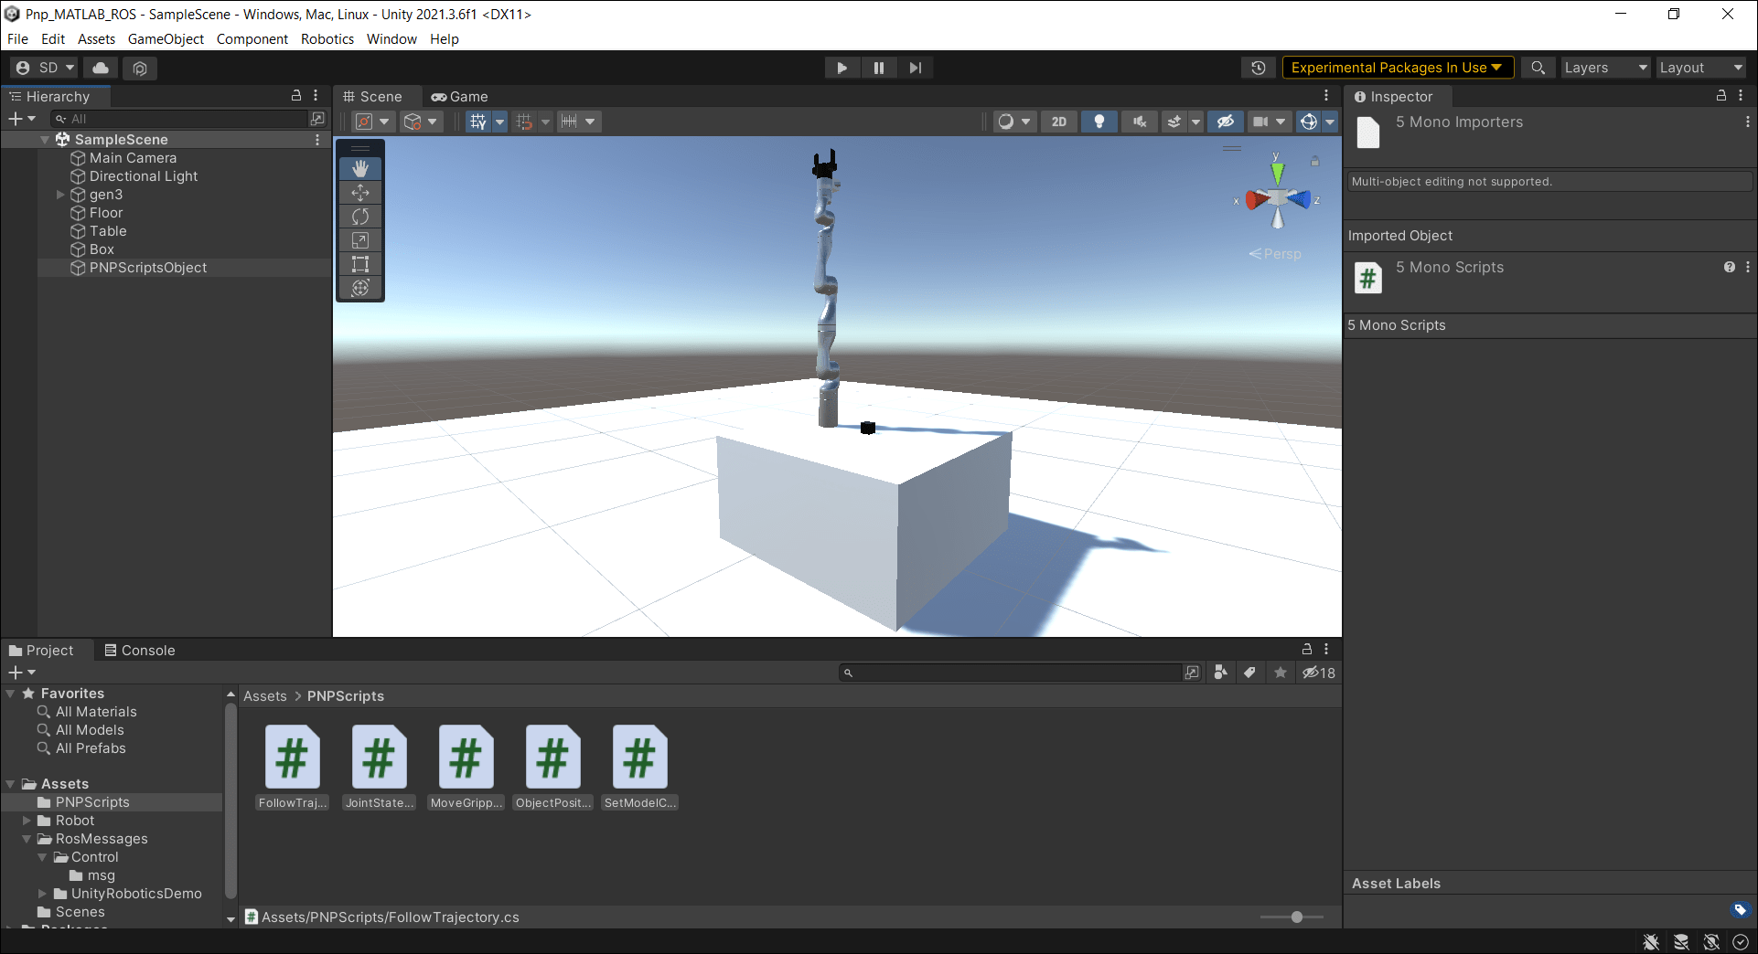
Task: Toggle scene audio mute
Action: coord(1139,122)
